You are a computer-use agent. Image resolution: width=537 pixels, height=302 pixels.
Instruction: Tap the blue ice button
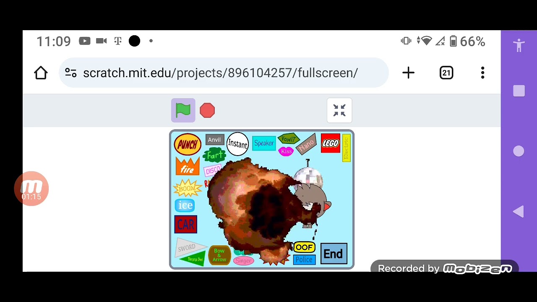coord(185,205)
